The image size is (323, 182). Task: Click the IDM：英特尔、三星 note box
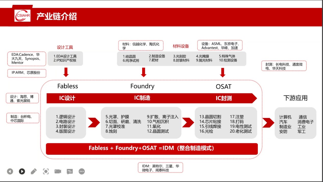pos(160,168)
